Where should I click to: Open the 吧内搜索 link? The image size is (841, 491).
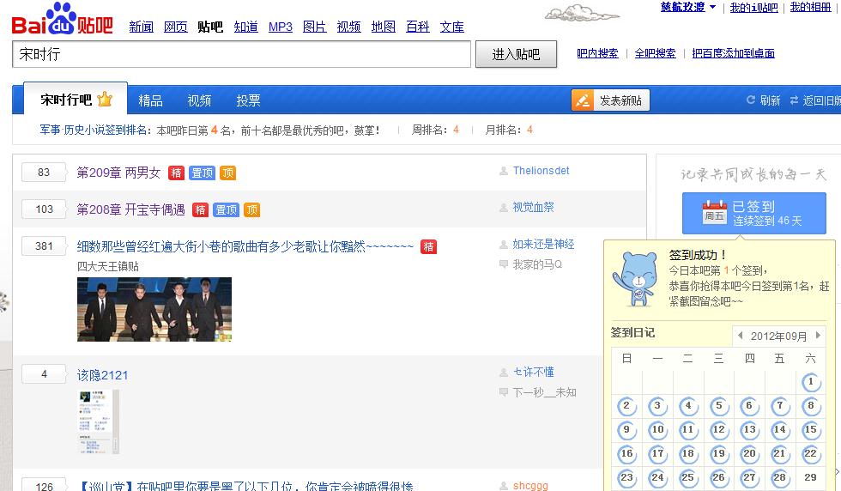coord(597,53)
